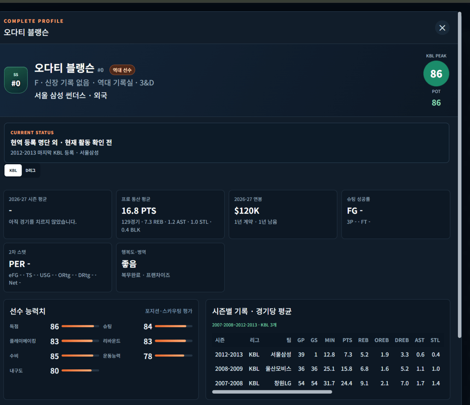Click the 운동능력 rating bar
Image resolution: width=470 pixels, height=405 pixels.
click(174, 356)
